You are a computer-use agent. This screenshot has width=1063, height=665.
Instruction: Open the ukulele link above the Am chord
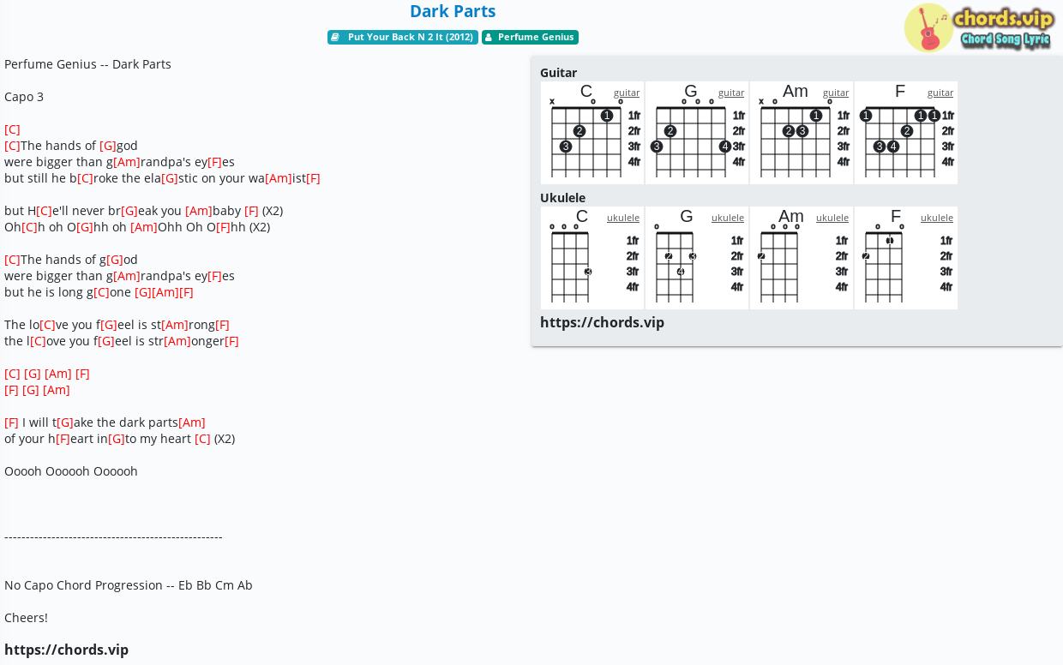tap(832, 218)
